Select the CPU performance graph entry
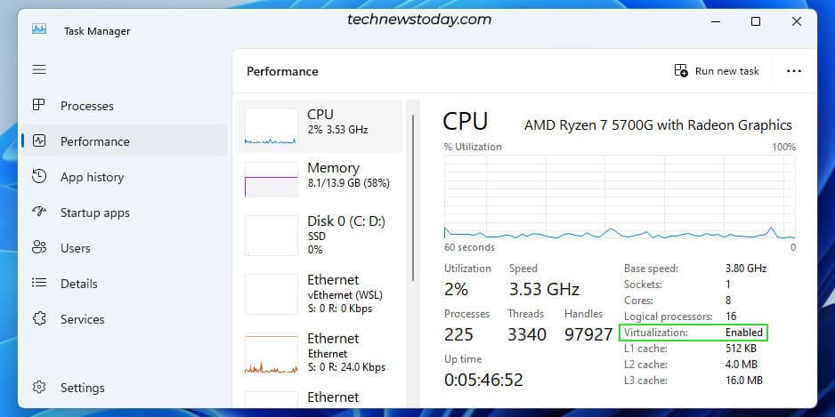This screenshot has height=417, width=835. click(319, 125)
